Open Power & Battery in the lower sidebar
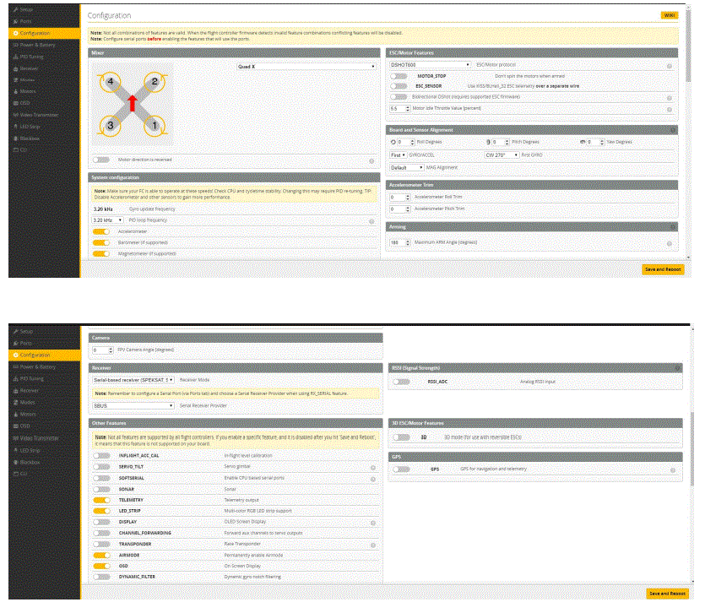This screenshot has height=613, width=705. coord(38,367)
